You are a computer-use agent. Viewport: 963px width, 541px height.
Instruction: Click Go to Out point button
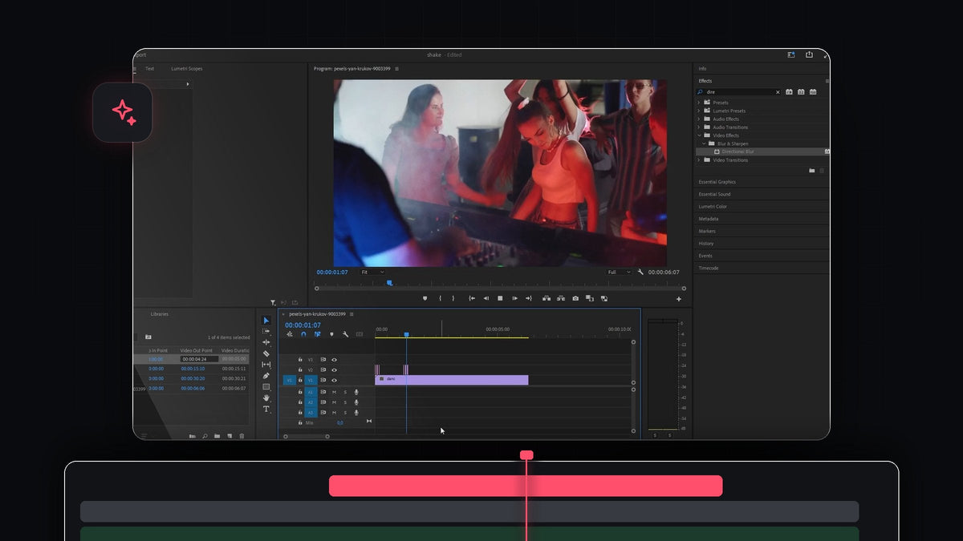[x=528, y=298]
